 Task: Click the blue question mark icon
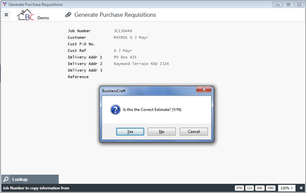tap(115, 110)
